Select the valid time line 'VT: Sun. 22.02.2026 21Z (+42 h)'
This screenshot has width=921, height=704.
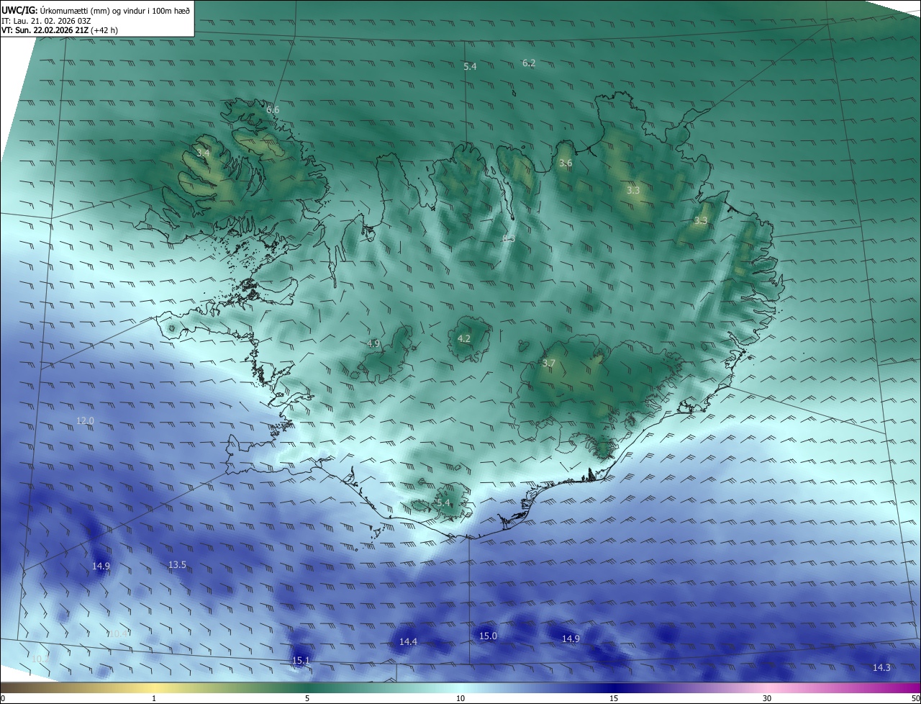click(60, 31)
